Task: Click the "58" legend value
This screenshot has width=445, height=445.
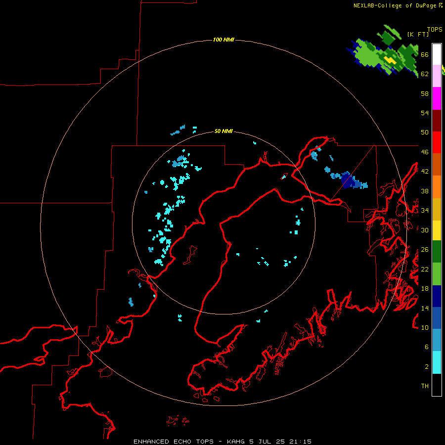Action: click(425, 93)
